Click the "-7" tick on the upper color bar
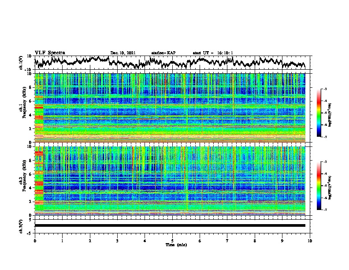Viewport: 349px width, 270px height. [325, 137]
